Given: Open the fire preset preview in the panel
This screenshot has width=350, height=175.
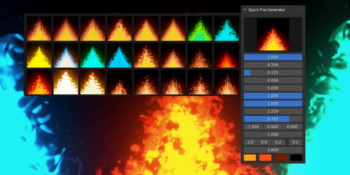Looking at the screenshot, I should pos(273,34).
